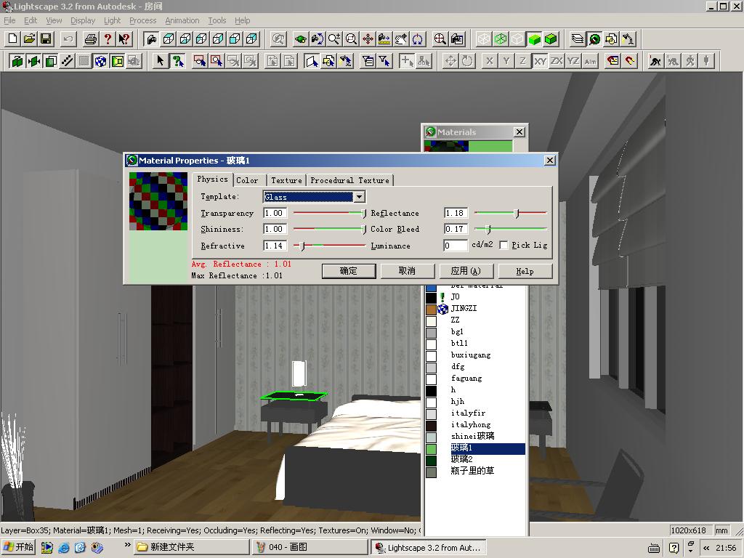744x558 pixels.
Task: Select JINGZI material in the list
Action: [x=464, y=308]
